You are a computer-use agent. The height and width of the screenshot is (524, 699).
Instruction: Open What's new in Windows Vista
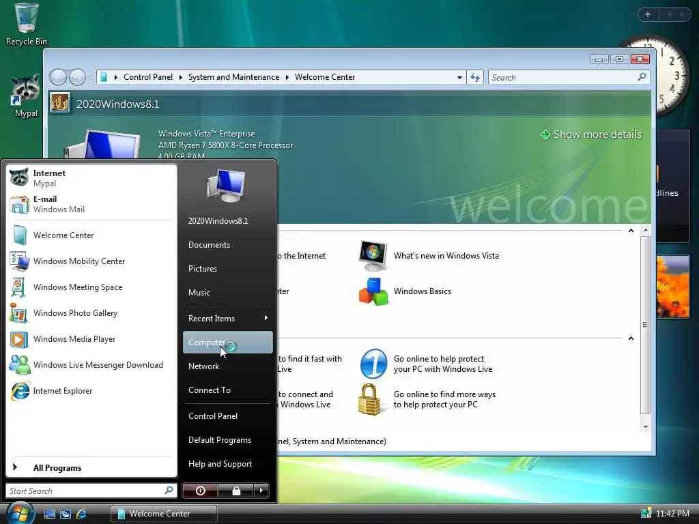pyautogui.click(x=429, y=256)
